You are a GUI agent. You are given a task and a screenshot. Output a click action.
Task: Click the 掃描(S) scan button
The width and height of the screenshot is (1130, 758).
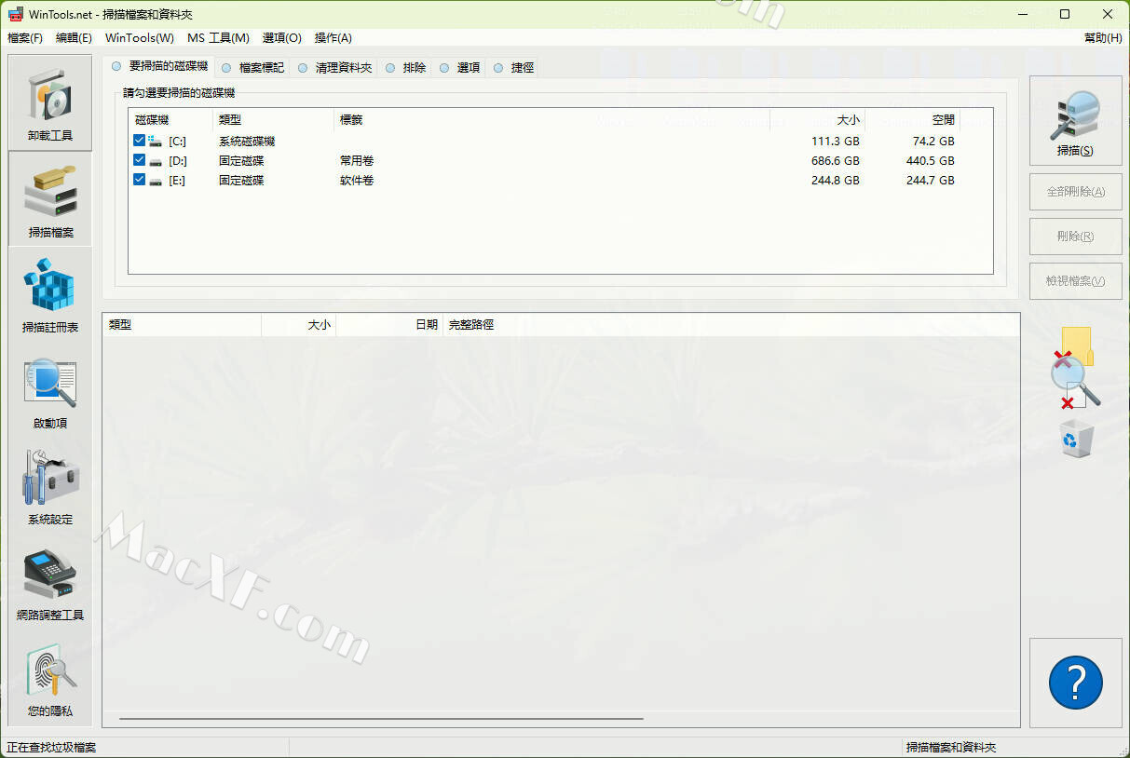coord(1075,121)
